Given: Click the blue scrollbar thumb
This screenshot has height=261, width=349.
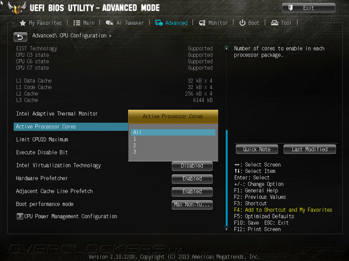Looking at the screenshot, I should (227, 178).
